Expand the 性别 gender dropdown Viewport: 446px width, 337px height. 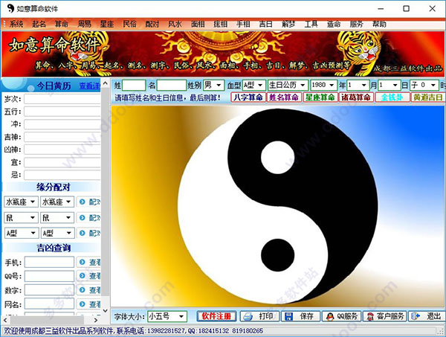tap(219, 85)
